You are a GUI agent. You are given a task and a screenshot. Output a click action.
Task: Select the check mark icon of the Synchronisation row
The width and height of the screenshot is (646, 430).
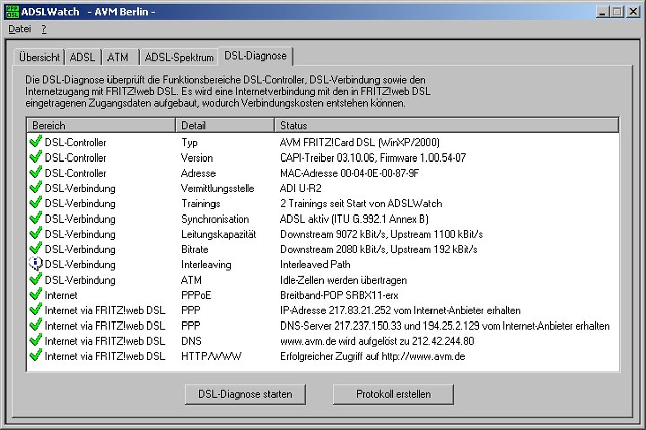pos(36,219)
